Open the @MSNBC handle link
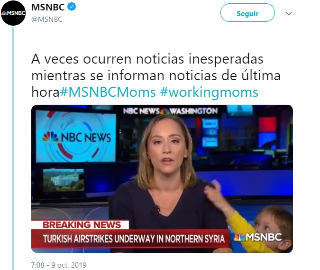 coord(47,19)
